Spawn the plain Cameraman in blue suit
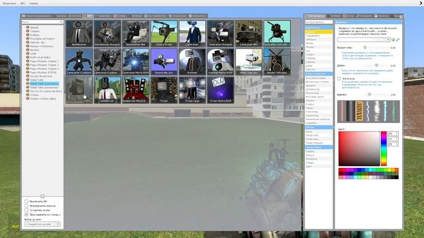The image size is (424, 238). tap(192, 34)
